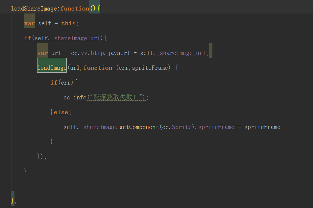
Task: Click the closing }); of loadImage callback
Action: click(42, 156)
